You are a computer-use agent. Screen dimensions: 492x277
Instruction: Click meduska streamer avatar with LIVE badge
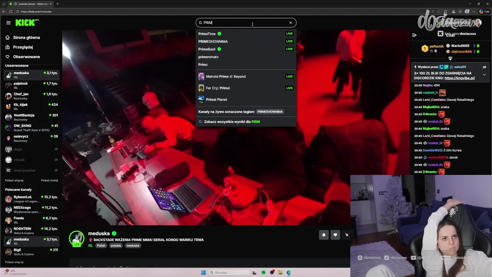(x=76, y=239)
